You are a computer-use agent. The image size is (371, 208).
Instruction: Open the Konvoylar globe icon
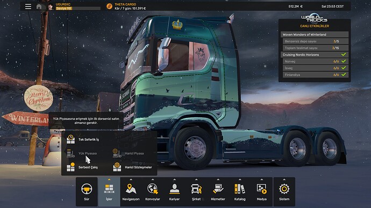tap(153, 189)
